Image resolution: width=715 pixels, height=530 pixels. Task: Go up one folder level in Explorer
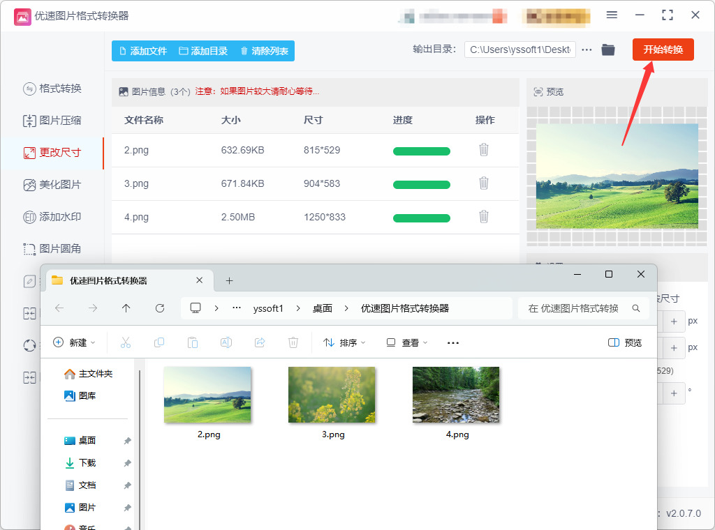coord(126,308)
